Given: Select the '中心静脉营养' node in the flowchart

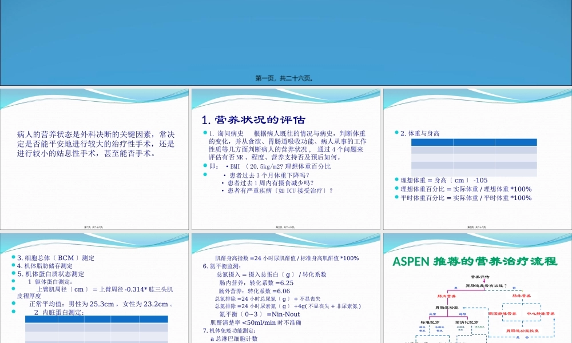Looking at the screenshot, I should coord(542,313).
